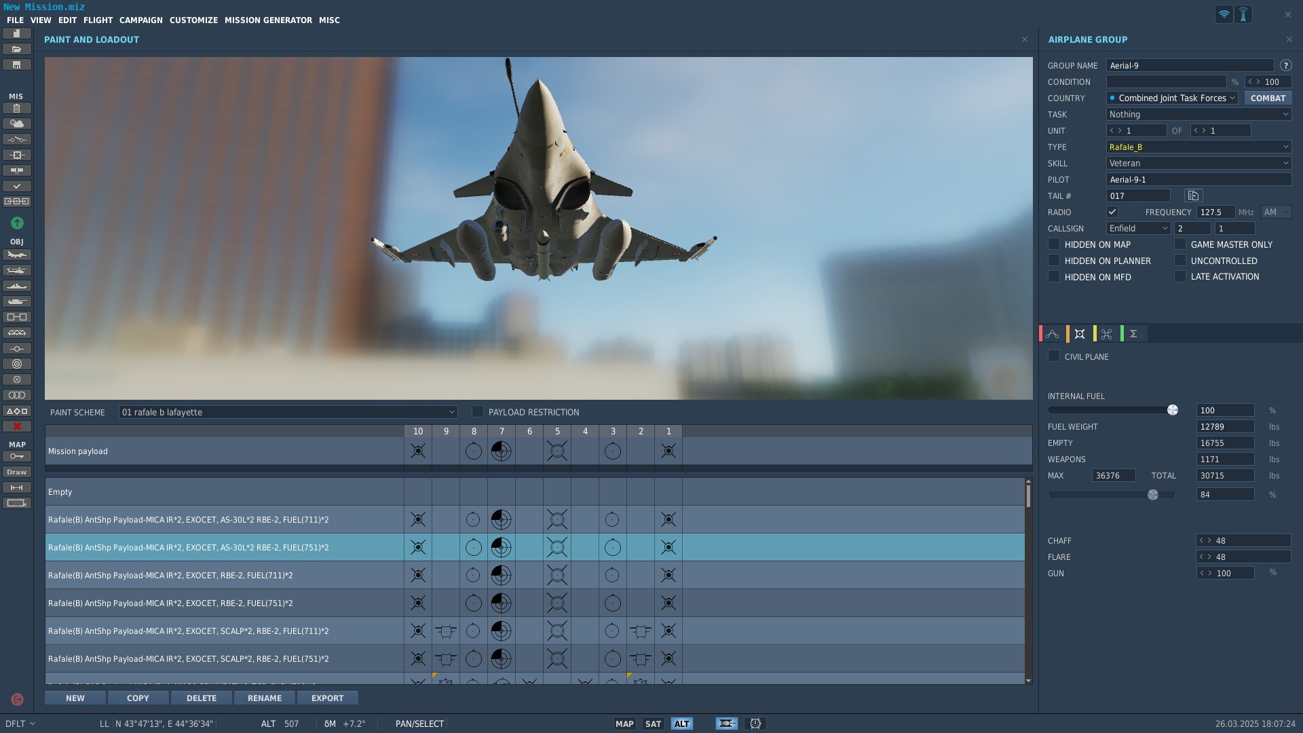Open the briefing clipboard icon under MIS
1303x733 pixels.
(x=17, y=108)
